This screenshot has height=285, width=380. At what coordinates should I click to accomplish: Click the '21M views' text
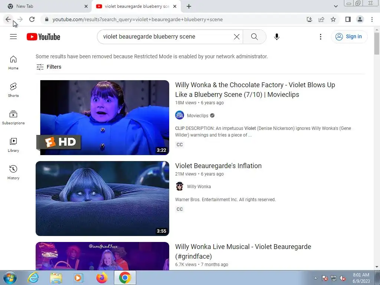click(186, 174)
